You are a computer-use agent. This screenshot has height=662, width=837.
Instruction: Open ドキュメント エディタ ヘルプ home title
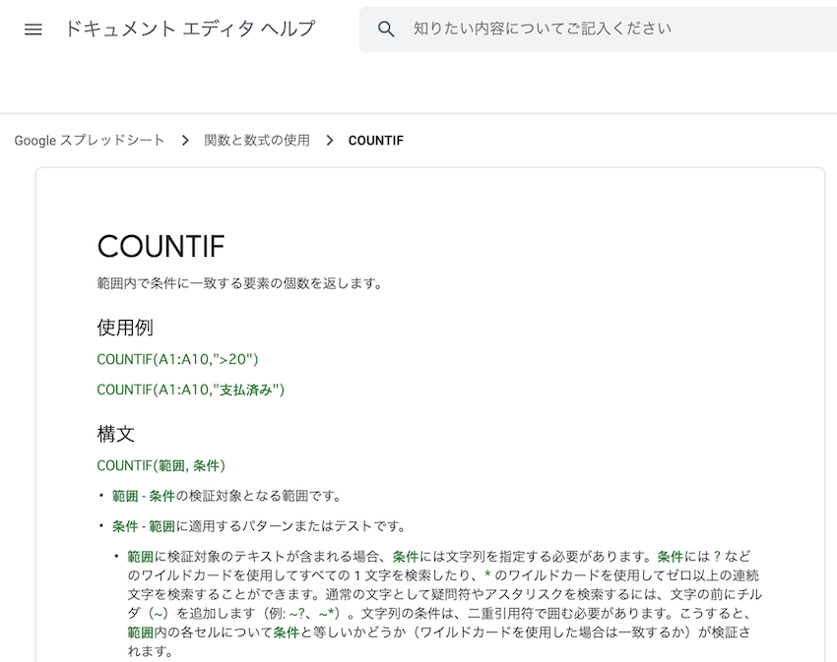(x=190, y=30)
